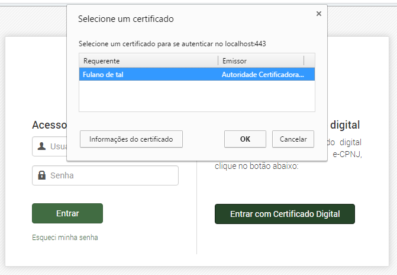Click the user icon in username field
This screenshot has height=275, width=397.
(41, 146)
